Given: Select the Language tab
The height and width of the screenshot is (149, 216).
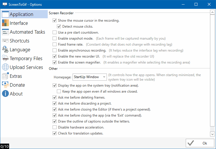Looking at the screenshot, I should [25, 50].
